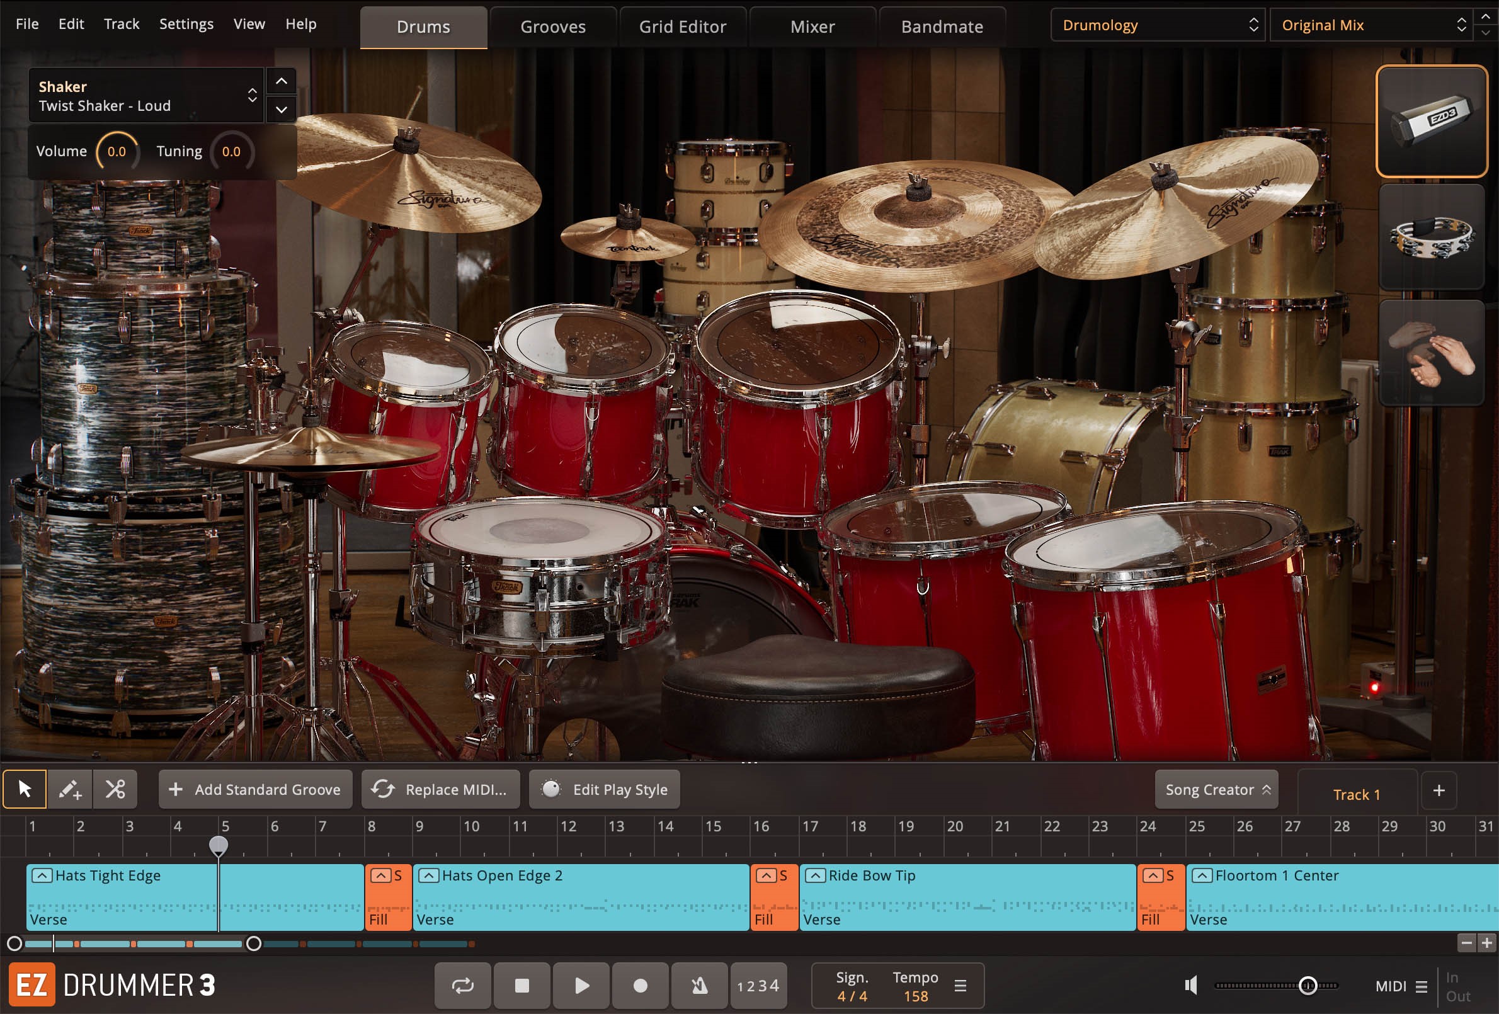Mute audio using the speaker icon
This screenshot has height=1014, width=1499.
1192,986
